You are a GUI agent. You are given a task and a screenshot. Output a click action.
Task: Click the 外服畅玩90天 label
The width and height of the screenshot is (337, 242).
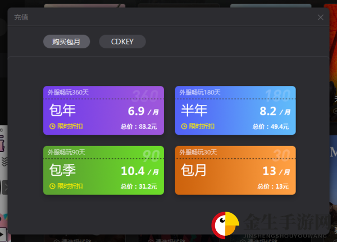(x=66, y=152)
